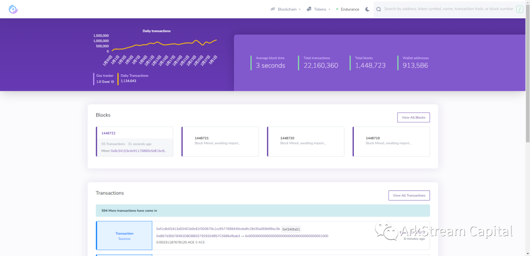Click View All Blocks button
The image size is (530, 256).
pos(413,117)
